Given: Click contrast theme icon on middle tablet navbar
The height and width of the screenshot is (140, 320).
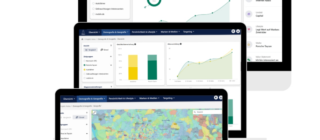Looking at the screenshot, I should tap(233, 31).
